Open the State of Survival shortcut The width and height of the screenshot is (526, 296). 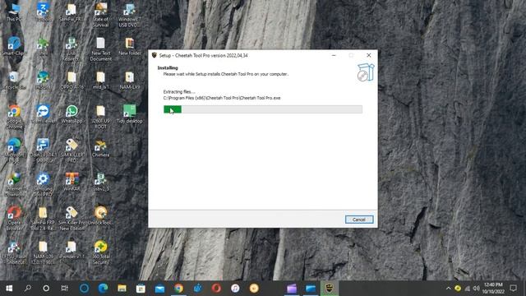click(x=100, y=15)
